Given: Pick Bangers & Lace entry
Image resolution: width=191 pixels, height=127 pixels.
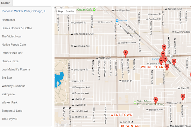Looking at the screenshot, I should [12, 111].
